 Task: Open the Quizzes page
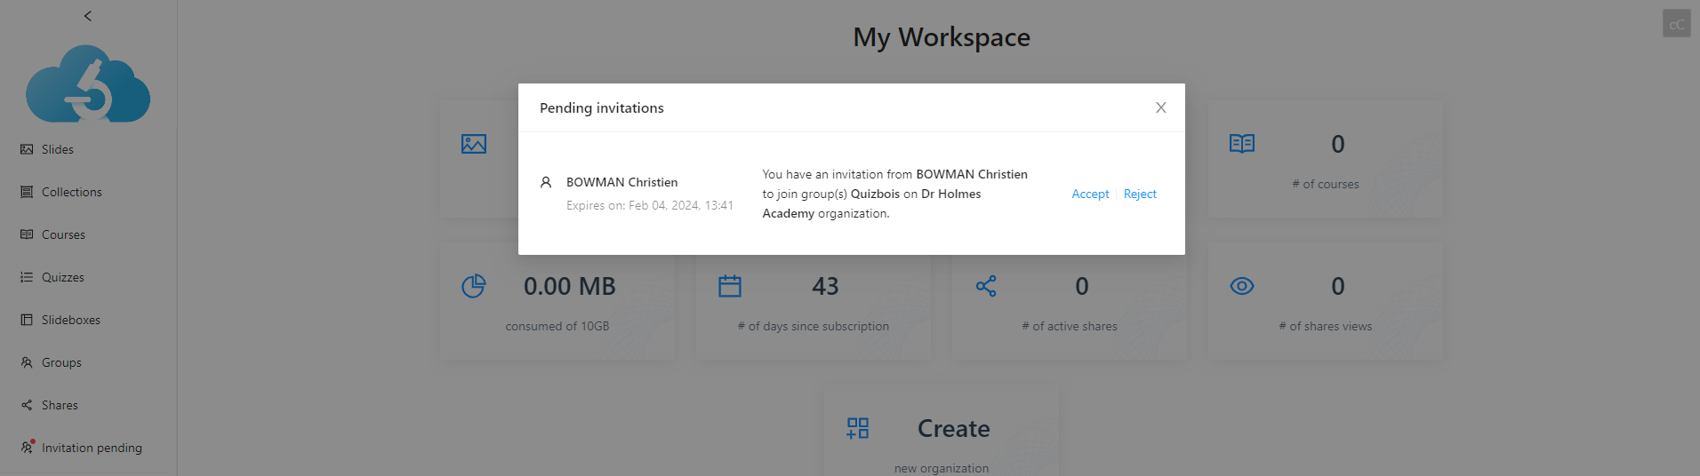(62, 277)
